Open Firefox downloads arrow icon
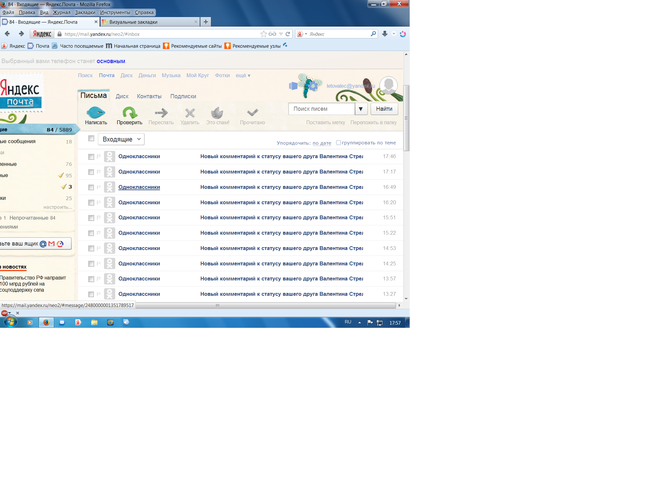 point(385,34)
